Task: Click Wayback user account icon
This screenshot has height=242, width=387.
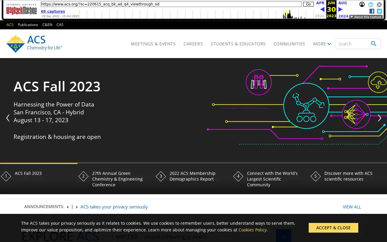Action: click(x=362, y=5)
